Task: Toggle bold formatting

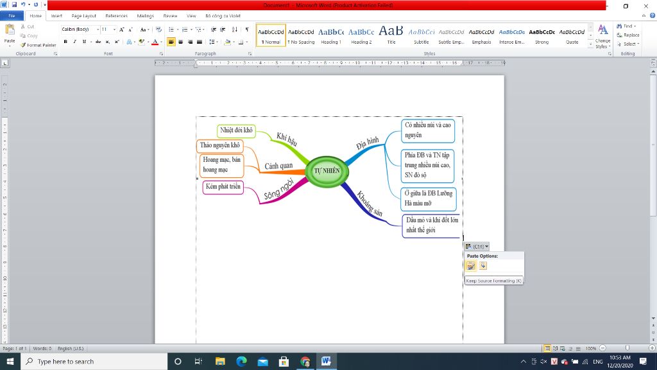Action: 65,42
